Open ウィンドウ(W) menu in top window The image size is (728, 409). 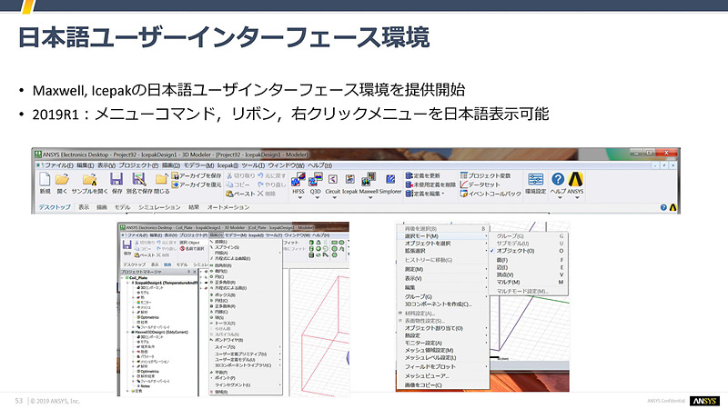(x=286, y=165)
